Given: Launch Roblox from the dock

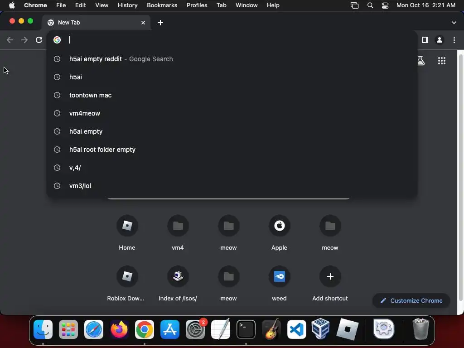Looking at the screenshot, I should 348,329.
